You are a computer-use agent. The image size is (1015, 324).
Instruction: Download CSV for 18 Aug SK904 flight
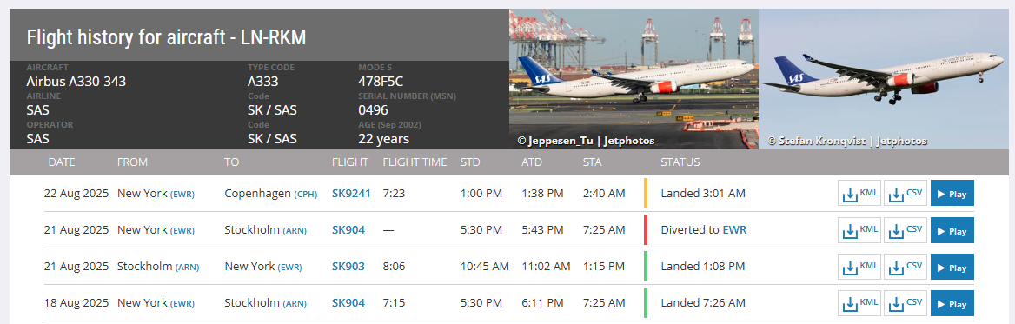pyautogui.click(x=906, y=303)
